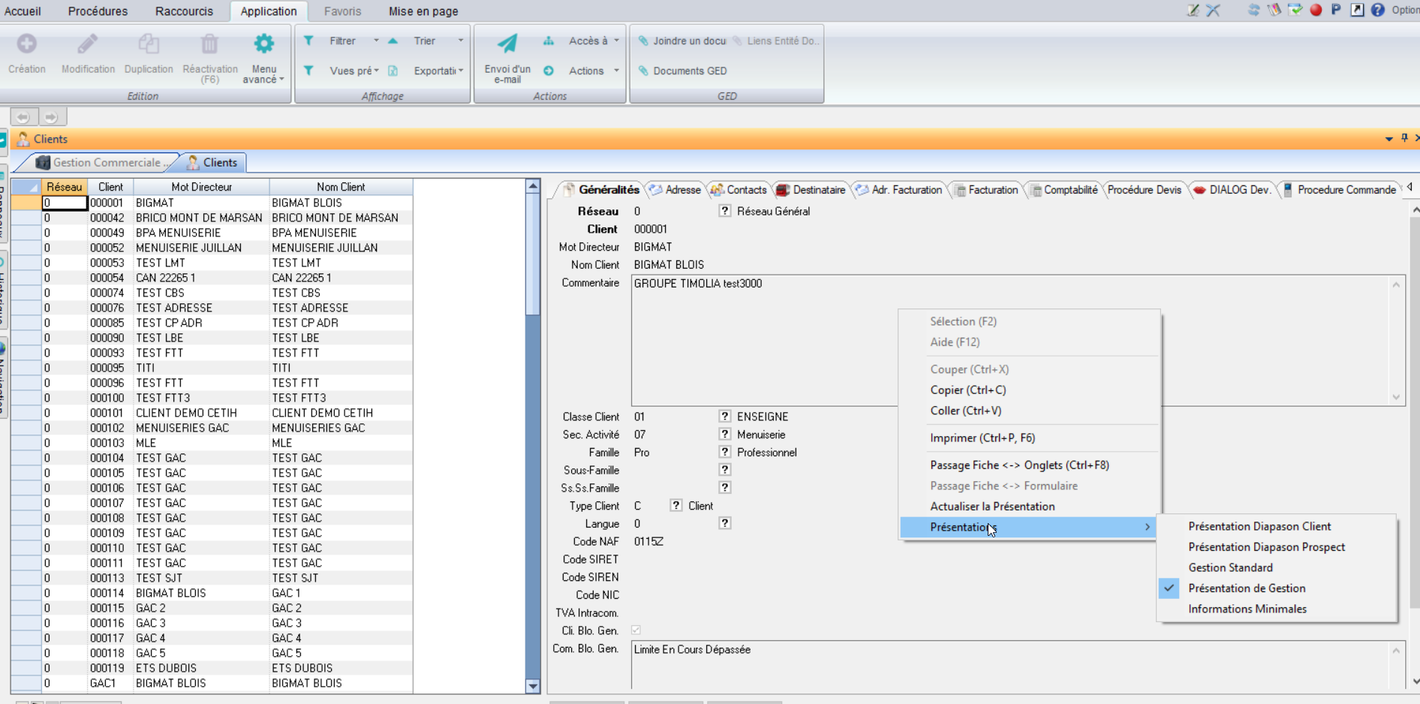1420x704 pixels.
Task: Open the Menu avancé gear icon
Action: click(x=263, y=44)
